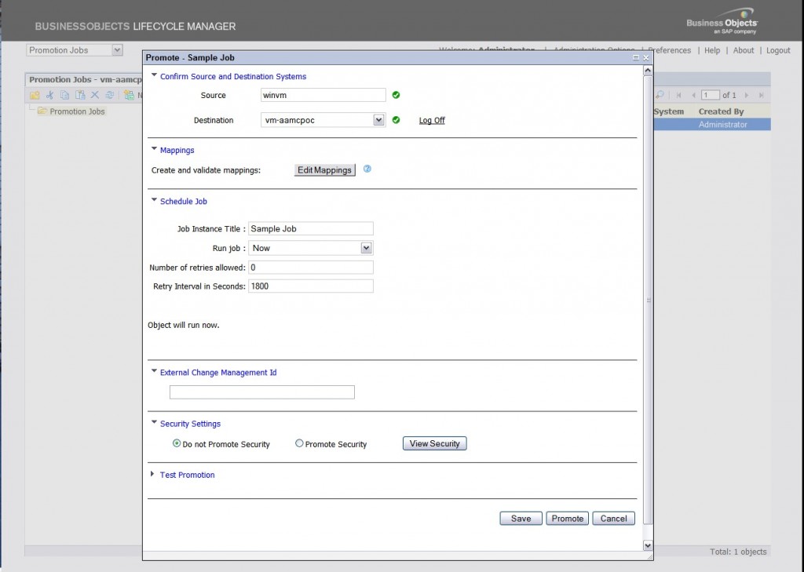
Task: Click the dialog scrollbar down arrow
Action: [x=648, y=546]
